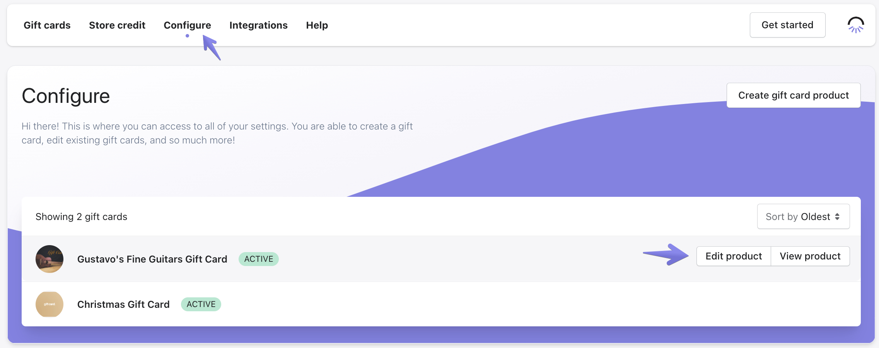
Task: Click the Configure page heading
Action: (66, 96)
